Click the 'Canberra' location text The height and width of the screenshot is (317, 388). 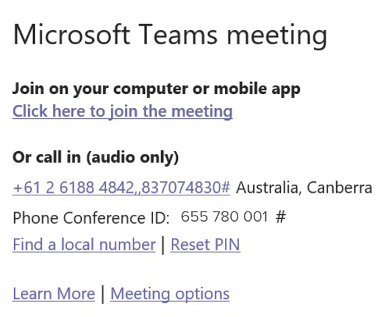pyautogui.click(x=340, y=187)
